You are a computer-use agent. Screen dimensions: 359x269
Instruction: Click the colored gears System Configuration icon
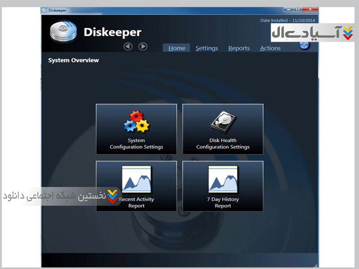pos(136,122)
